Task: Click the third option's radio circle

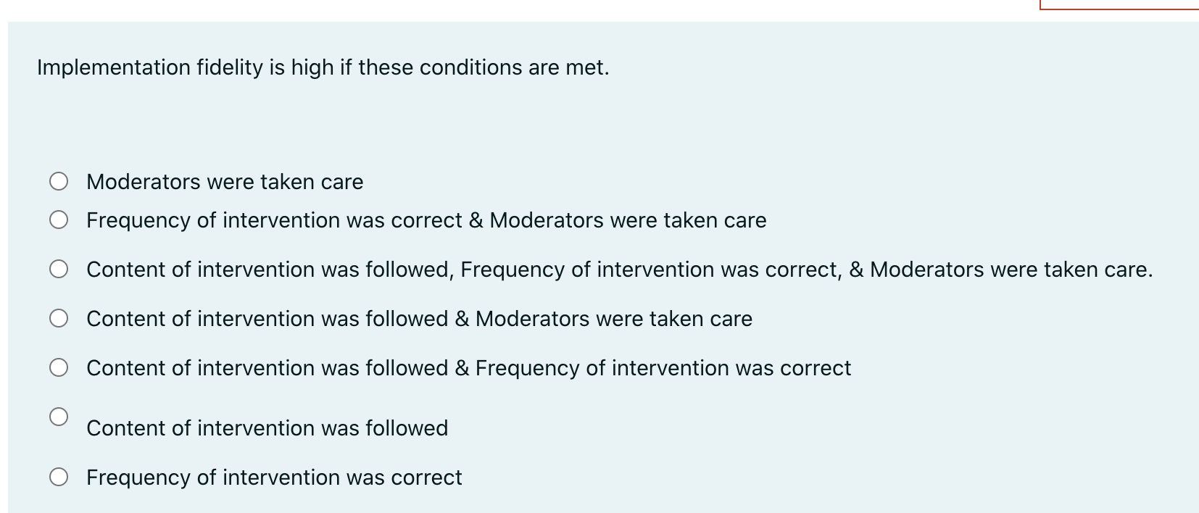Action: tap(60, 269)
